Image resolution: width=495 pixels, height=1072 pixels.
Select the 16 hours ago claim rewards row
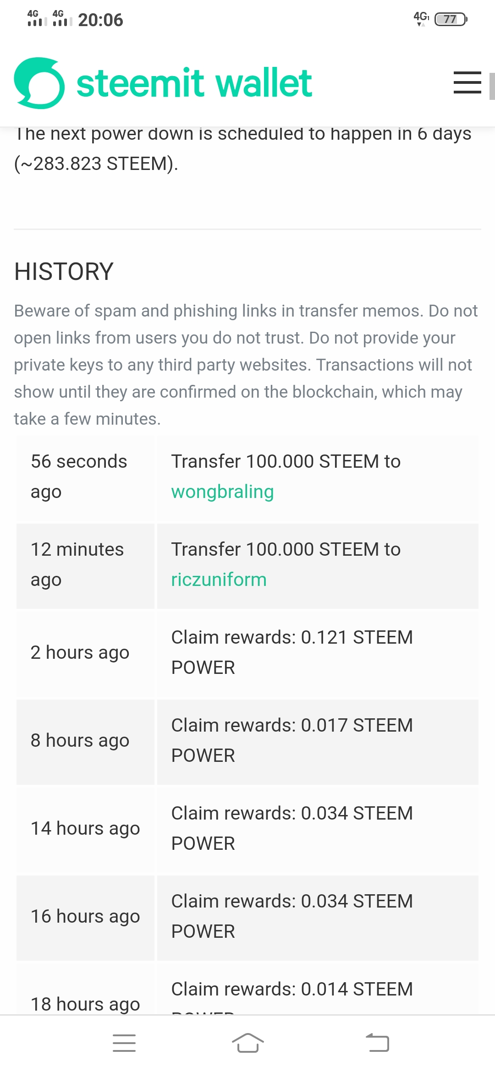(247, 917)
